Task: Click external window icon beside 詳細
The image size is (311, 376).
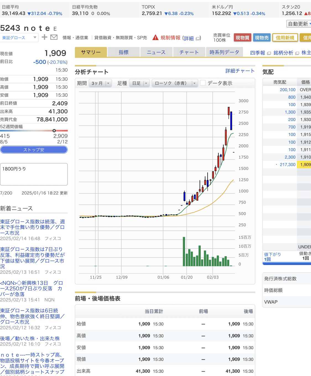Action: pyautogui.click(x=198, y=39)
